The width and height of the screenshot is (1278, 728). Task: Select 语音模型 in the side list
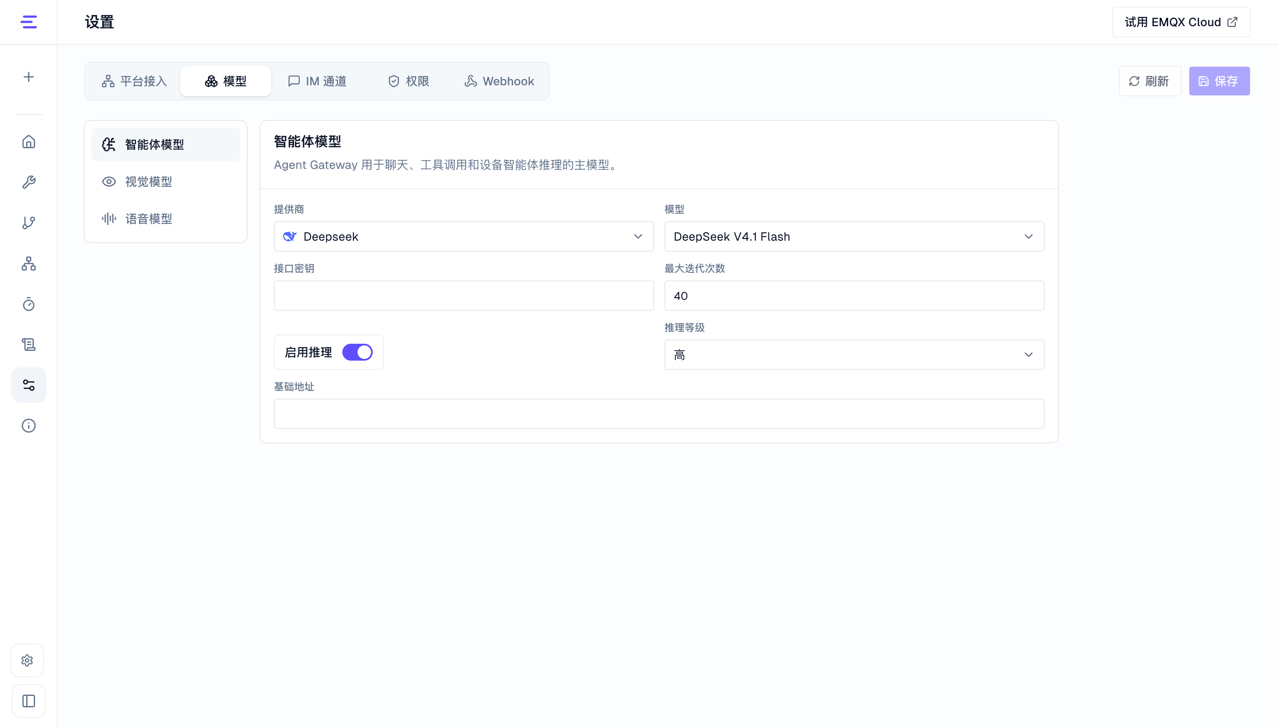pos(165,218)
